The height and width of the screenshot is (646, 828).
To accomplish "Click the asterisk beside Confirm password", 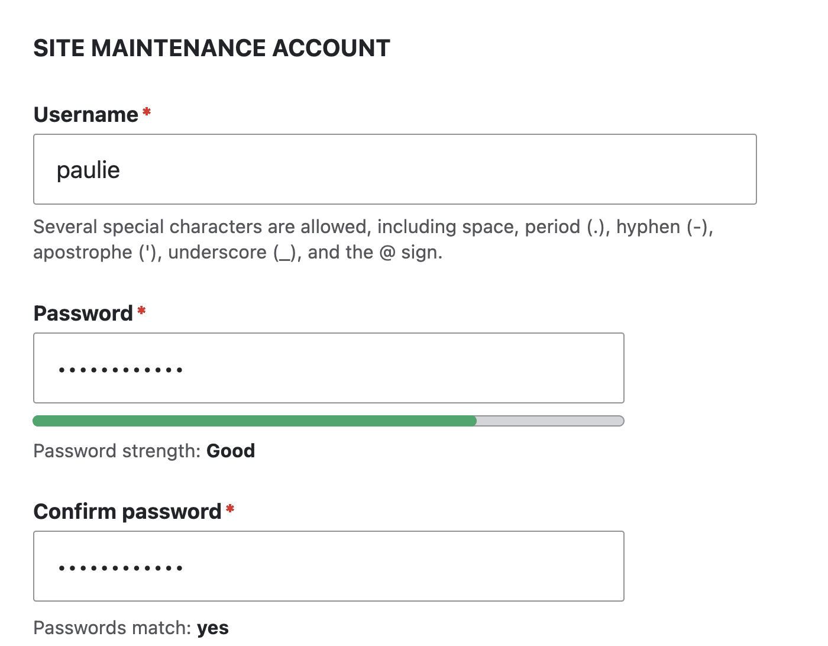I will (230, 507).
